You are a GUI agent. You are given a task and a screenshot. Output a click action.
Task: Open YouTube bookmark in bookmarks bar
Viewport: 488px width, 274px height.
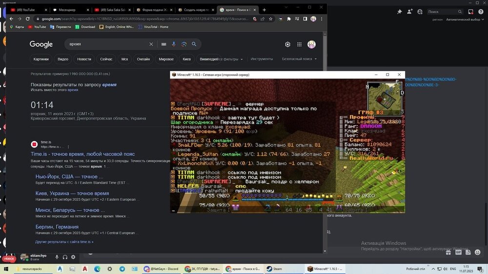[37, 27]
